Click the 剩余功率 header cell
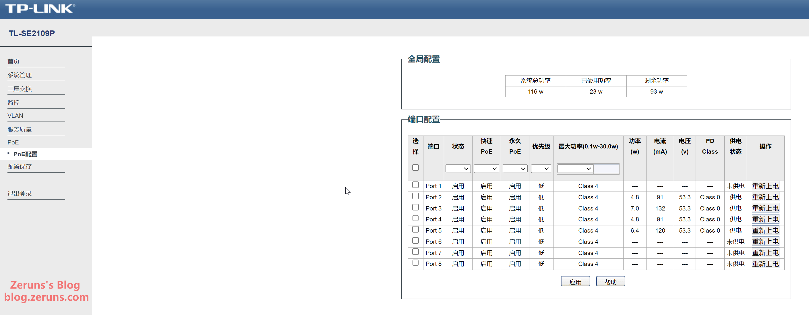 (x=657, y=81)
